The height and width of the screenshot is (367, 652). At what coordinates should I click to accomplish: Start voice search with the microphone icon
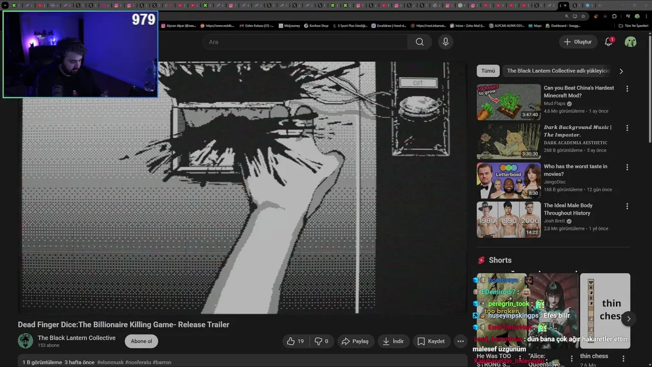(445, 42)
